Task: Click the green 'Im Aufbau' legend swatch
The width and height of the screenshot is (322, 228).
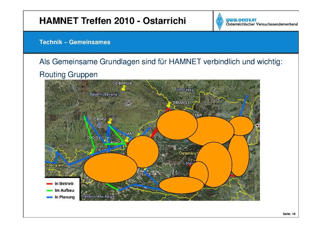Action: coord(50,191)
